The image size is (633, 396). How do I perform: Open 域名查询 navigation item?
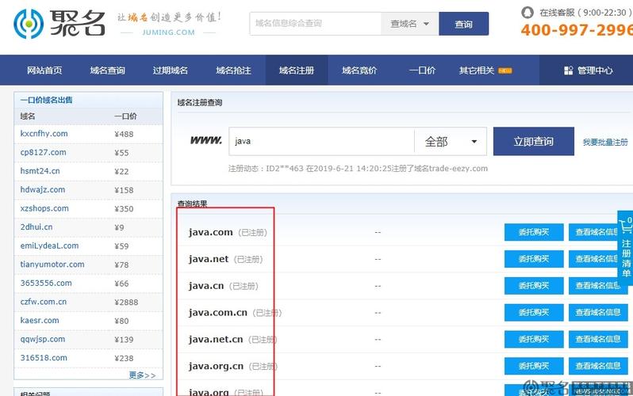107,70
